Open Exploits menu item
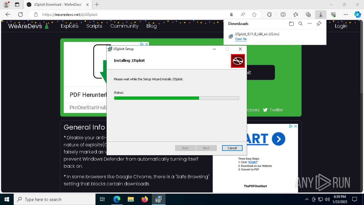 (x=69, y=26)
